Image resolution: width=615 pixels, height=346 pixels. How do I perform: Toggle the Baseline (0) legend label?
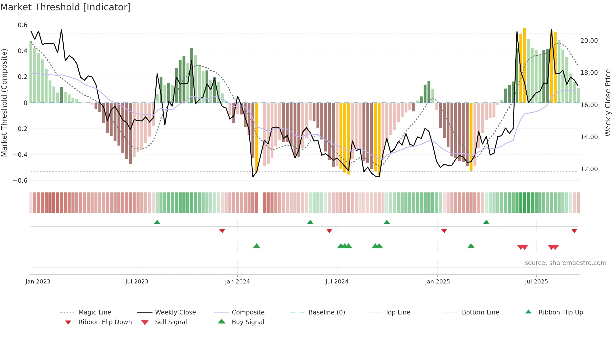(x=327, y=312)
